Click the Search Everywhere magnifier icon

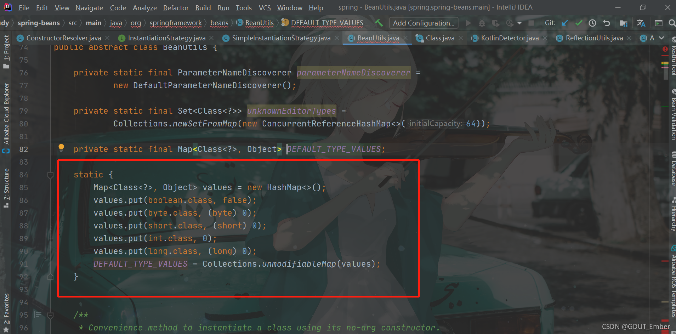click(x=672, y=23)
